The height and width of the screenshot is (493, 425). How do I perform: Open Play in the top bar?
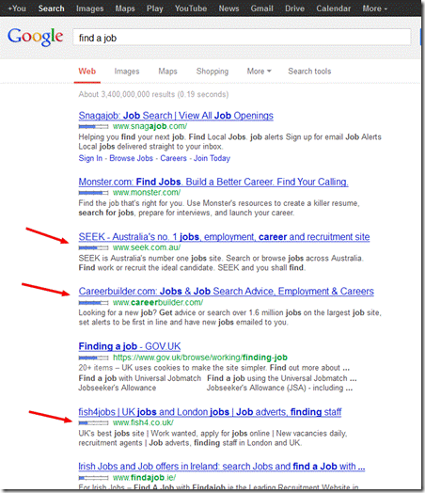point(155,8)
